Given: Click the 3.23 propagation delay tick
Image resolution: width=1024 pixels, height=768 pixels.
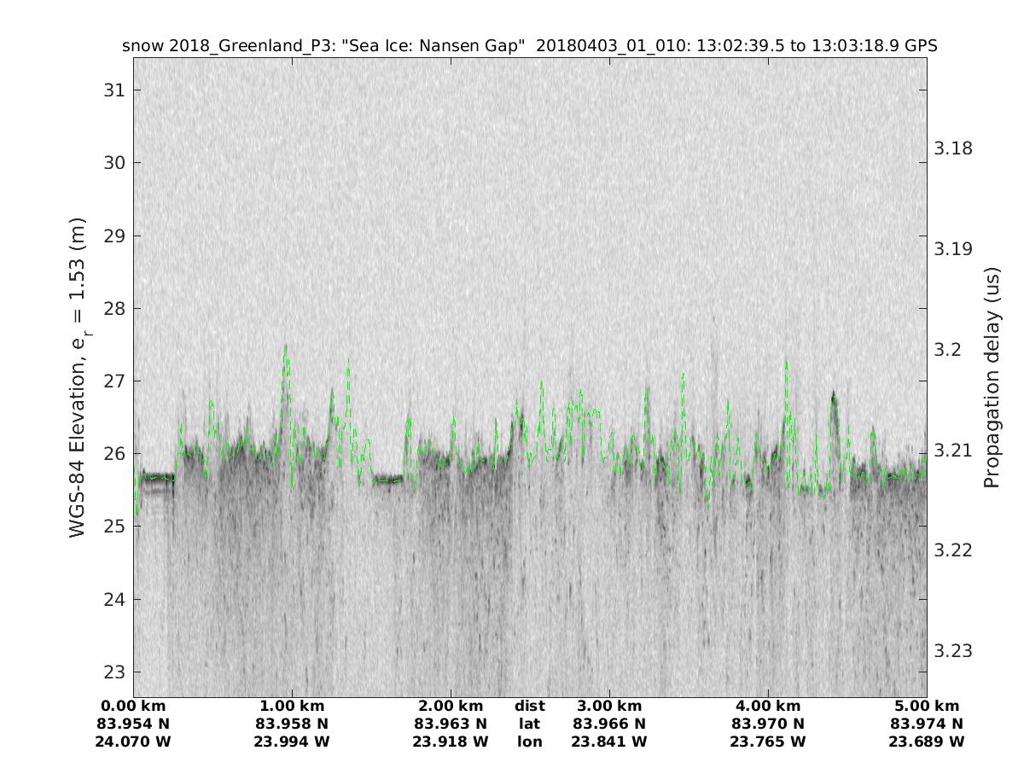Looking at the screenshot, I should 952,651.
